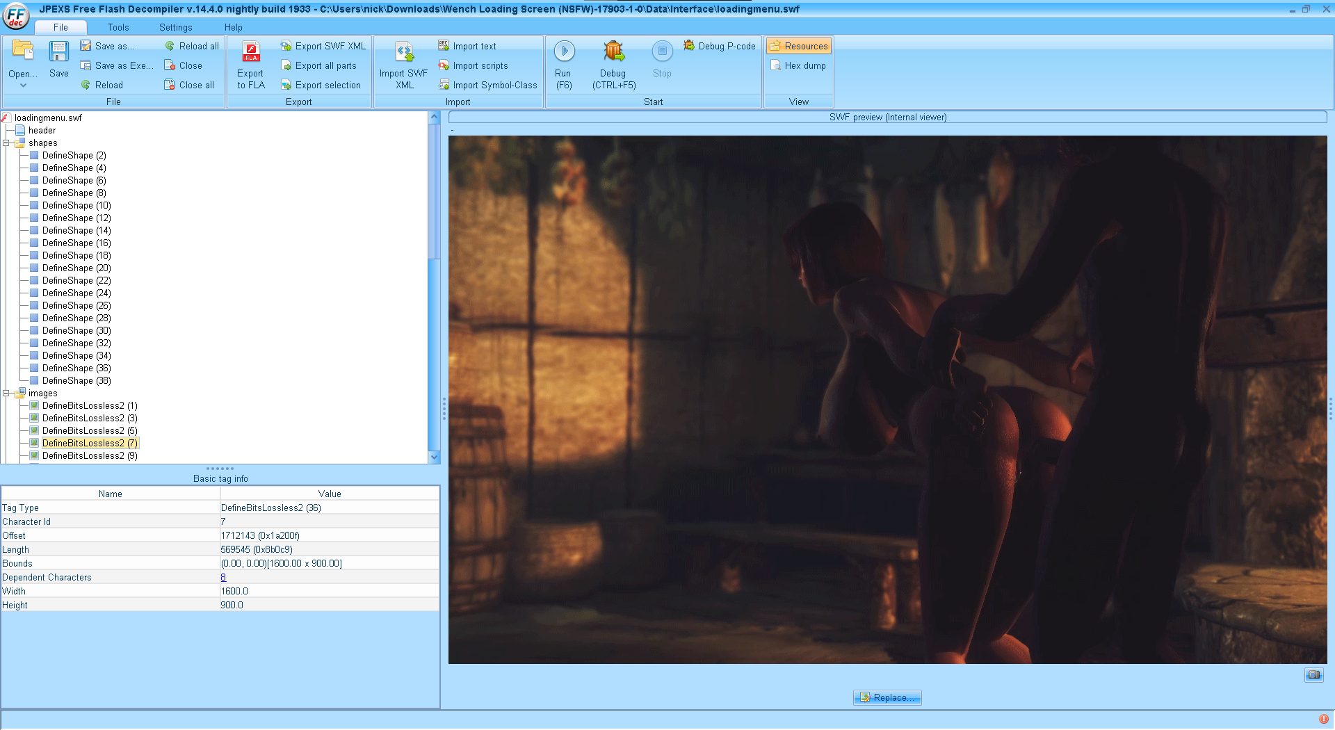Viewport: 1335px width, 730px height.
Task: Open the Help ribbon tab
Action: point(233,27)
